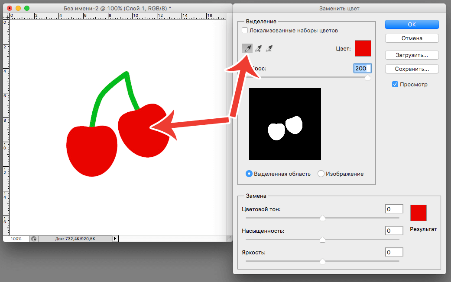451x282 pixels.
Task: Open the document info arrow menu
Action: pos(115,238)
